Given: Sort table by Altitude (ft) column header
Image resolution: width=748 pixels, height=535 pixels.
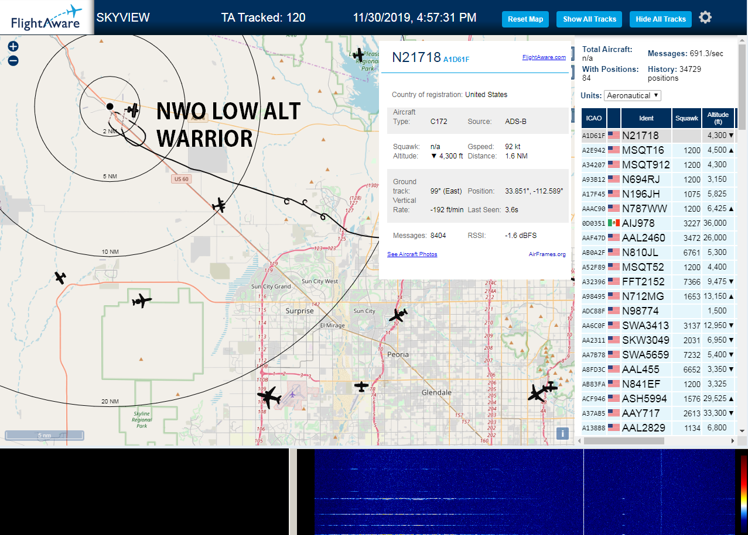Looking at the screenshot, I should 718,118.
